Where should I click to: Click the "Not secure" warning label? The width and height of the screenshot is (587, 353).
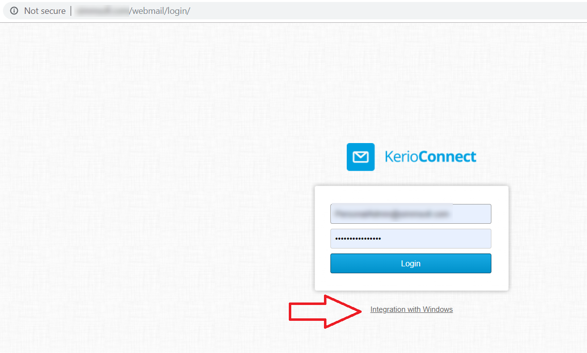pyautogui.click(x=45, y=11)
